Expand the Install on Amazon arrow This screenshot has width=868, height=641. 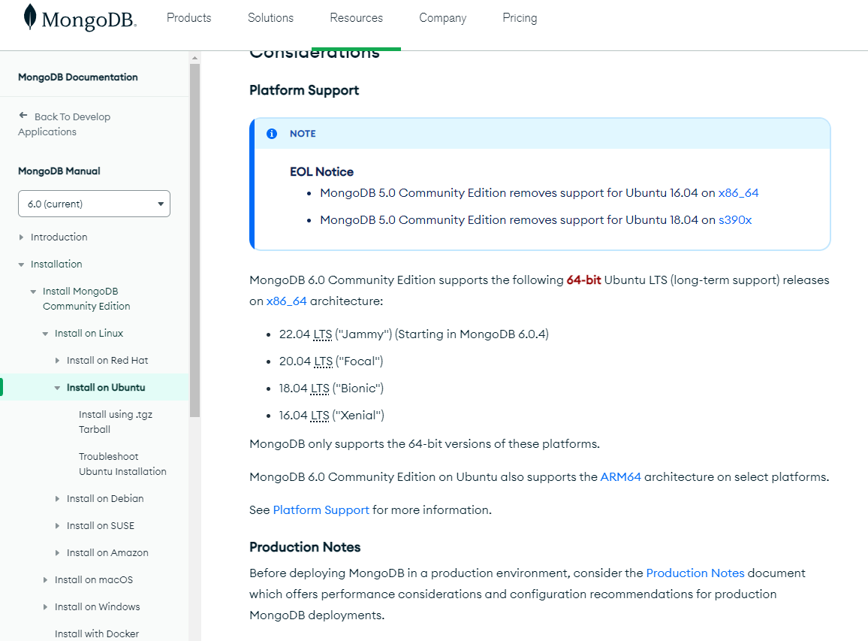[x=57, y=553]
